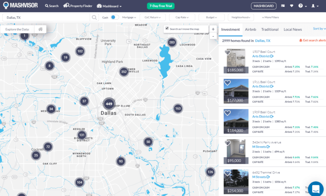Favorite the 1909 Basil Court listing
The image size is (326, 196).
pyautogui.click(x=227, y=113)
